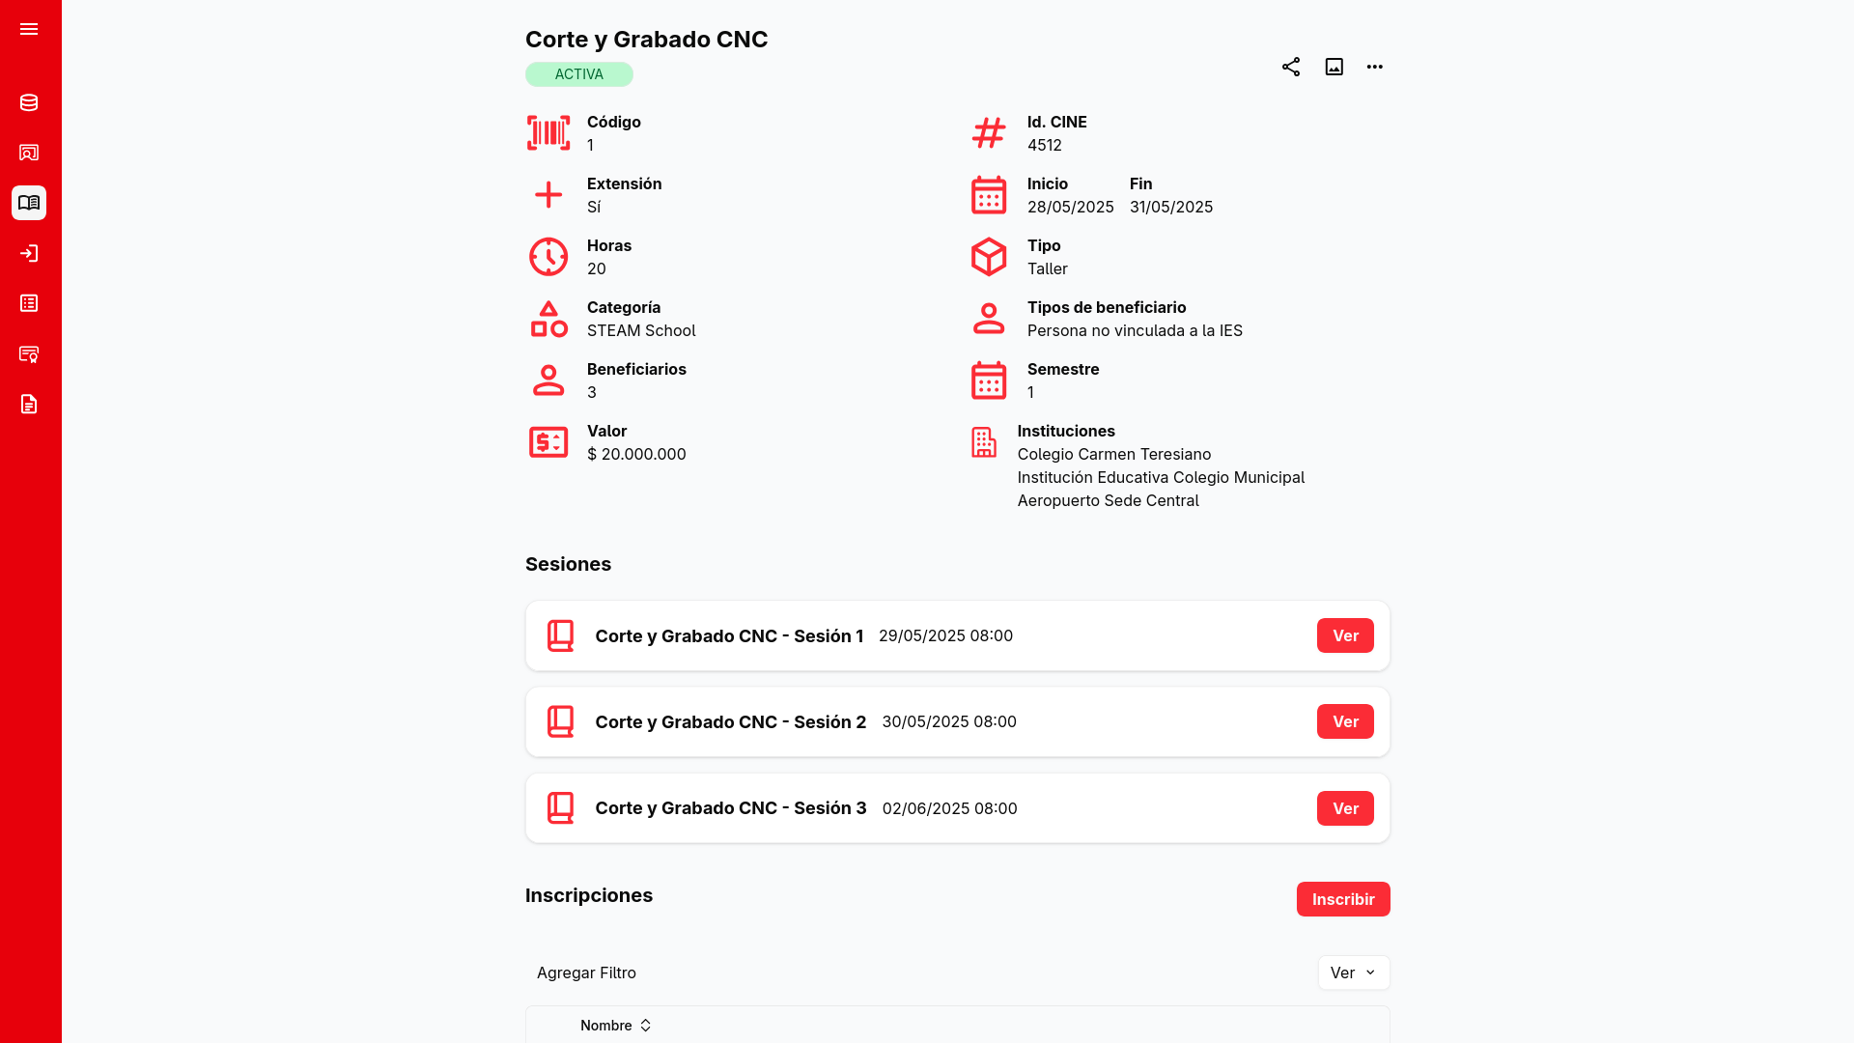Image resolution: width=1854 pixels, height=1043 pixels.
Task: Select Corte y Grabado CNC - Sesión 2 title
Action: point(730,722)
